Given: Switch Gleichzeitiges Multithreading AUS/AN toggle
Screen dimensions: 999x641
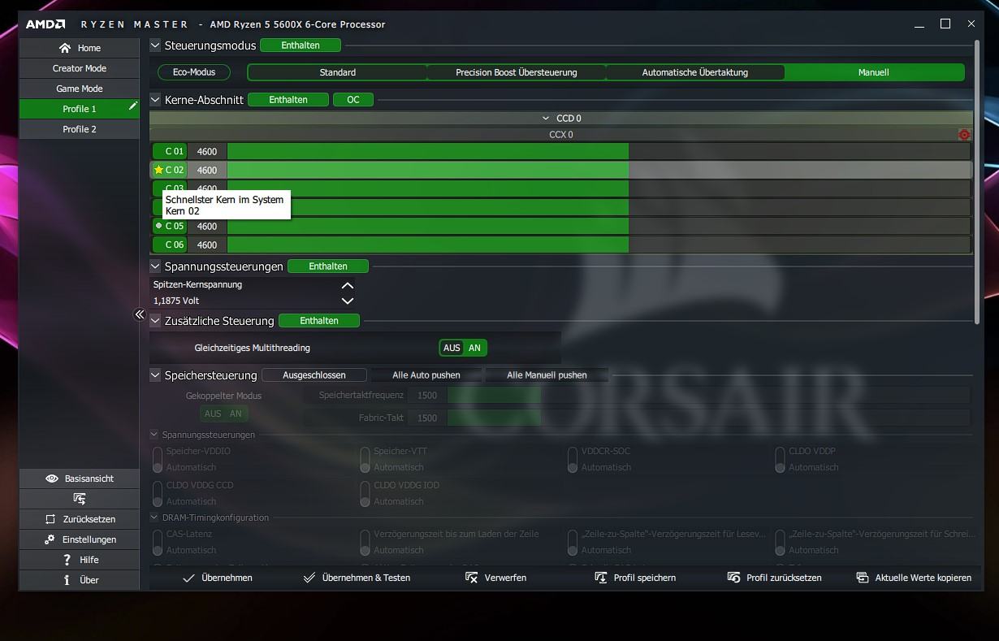Looking at the screenshot, I should tap(463, 348).
